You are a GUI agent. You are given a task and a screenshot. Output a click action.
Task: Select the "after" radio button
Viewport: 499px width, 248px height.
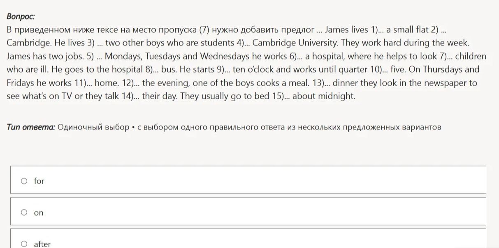tap(24, 244)
